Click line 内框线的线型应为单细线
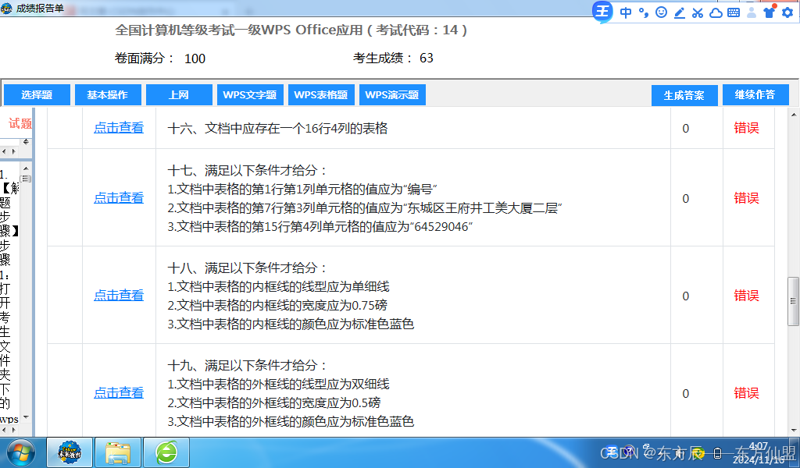The height and width of the screenshot is (468, 800). (279, 287)
